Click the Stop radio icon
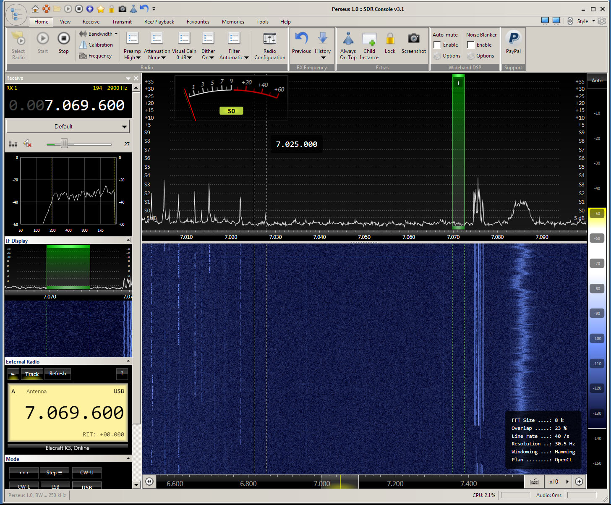Image resolution: width=611 pixels, height=505 pixels. (63, 39)
